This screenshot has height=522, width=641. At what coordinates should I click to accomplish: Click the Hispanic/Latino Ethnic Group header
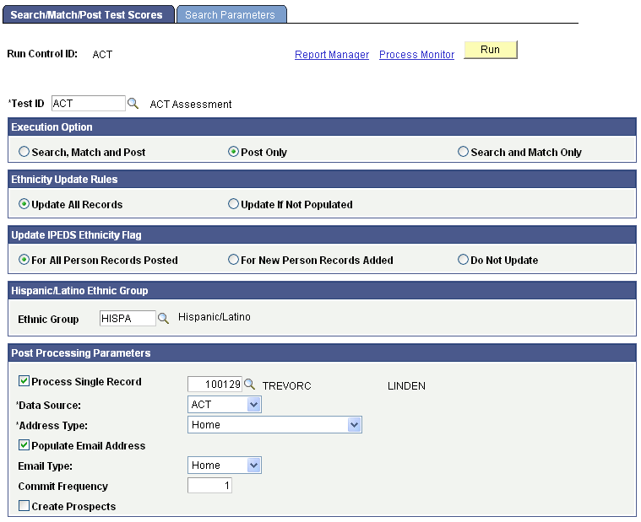(x=322, y=290)
